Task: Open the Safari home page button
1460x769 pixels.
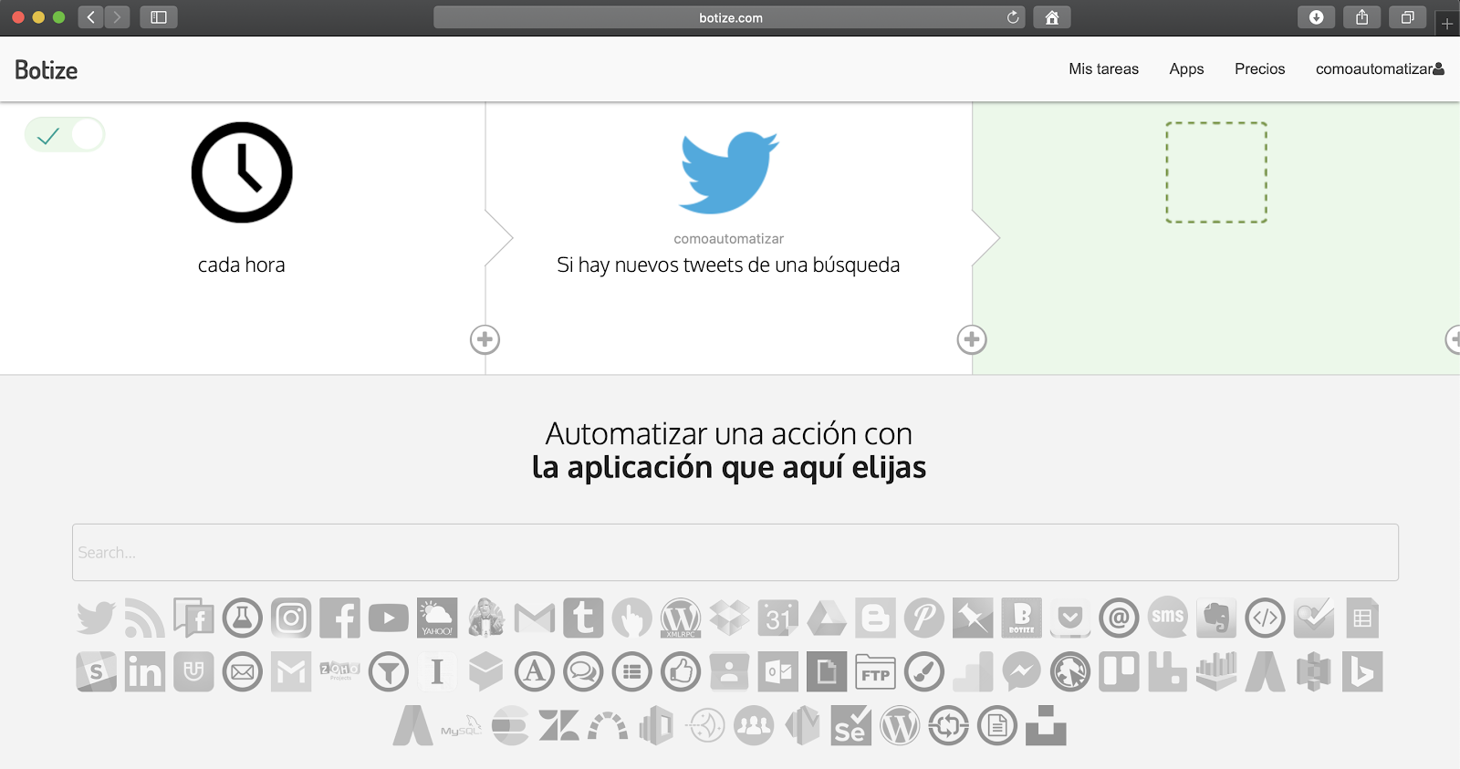Action: (x=1052, y=17)
